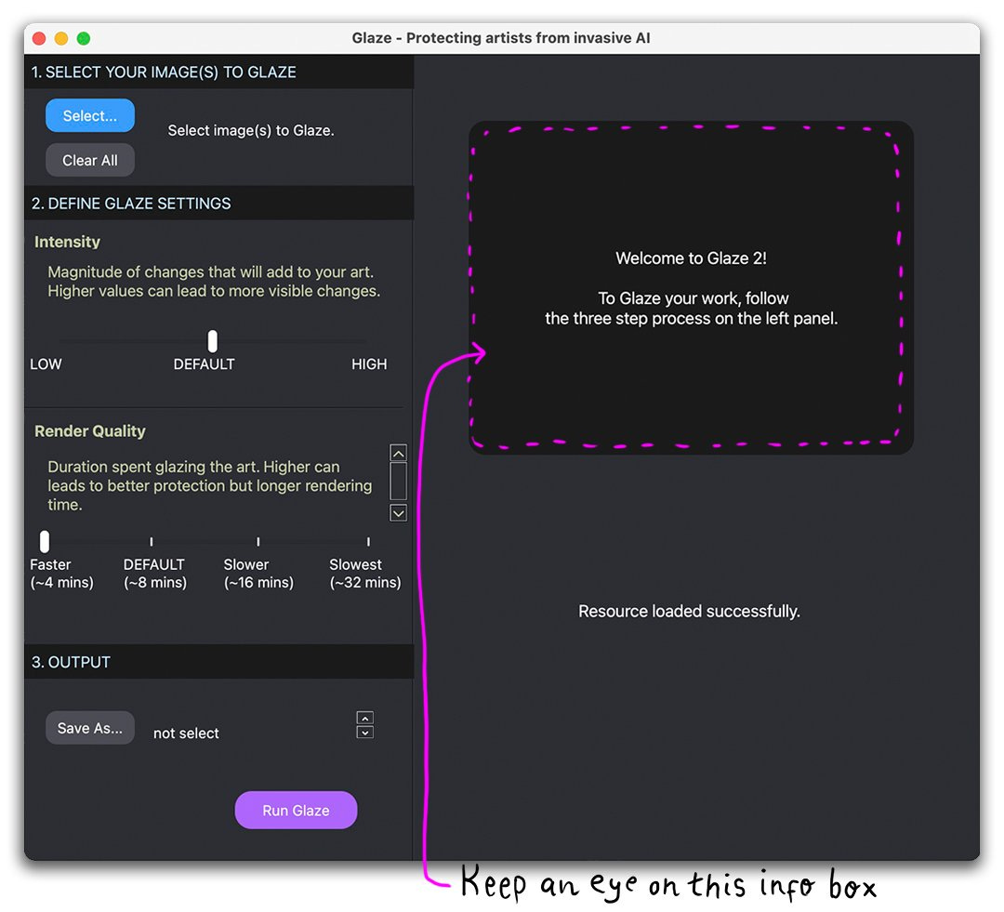Screen dimensions: 1004x912
Task: Click the purple Run Glaze button
Action: [296, 810]
